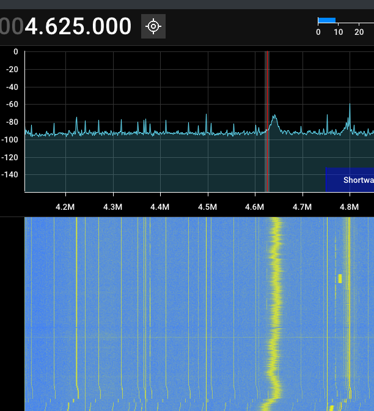Click the tall spectrum peak at 4.8M
This screenshot has height=411, width=374.
tap(350, 116)
